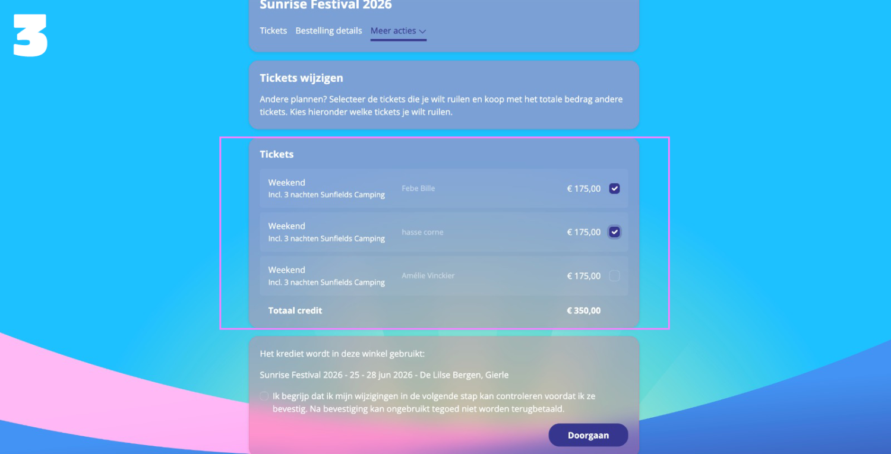The width and height of the screenshot is (891, 454).
Task: Select Amélie Vinckier's Weekend ticket checkbox
Action: pos(615,275)
